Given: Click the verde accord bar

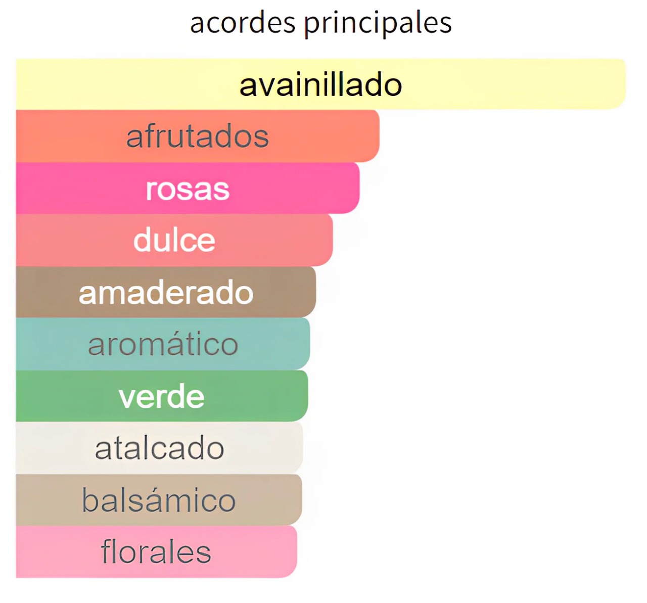Looking at the screenshot, I should 162,396.
